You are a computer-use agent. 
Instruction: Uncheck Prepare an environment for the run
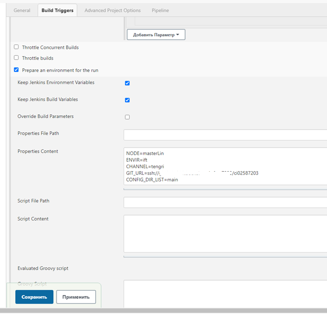click(x=17, y=70)
